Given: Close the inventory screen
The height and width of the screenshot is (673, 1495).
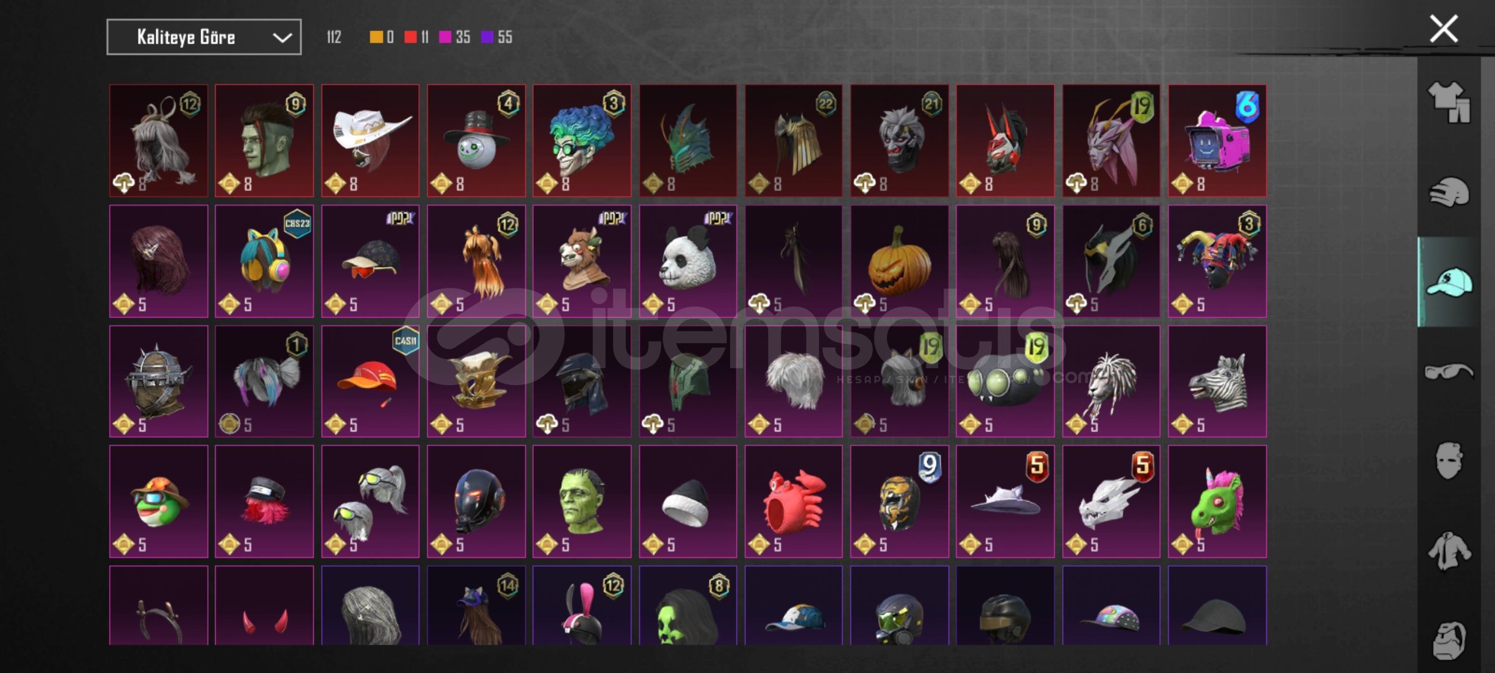Looking at the screenshot, I should [x=1443, y=29].
